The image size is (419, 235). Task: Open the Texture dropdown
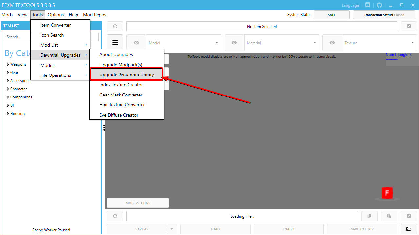coord(379,43)
